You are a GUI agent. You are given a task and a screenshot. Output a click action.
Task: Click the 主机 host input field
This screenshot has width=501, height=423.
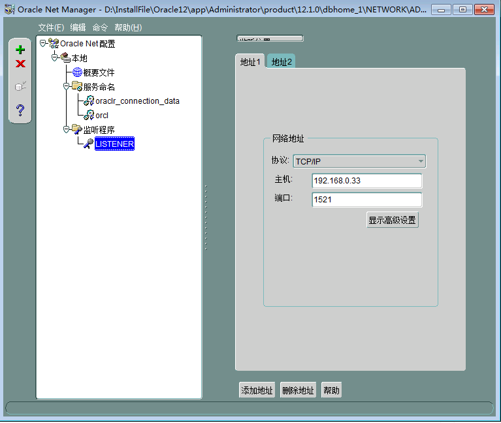coord(367,181)
